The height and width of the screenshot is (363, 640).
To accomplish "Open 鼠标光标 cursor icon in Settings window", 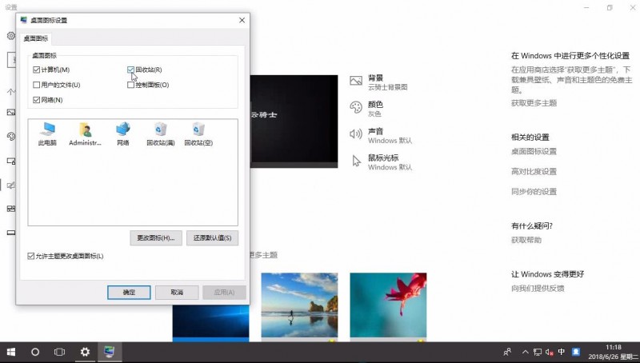I will (356, 161).
